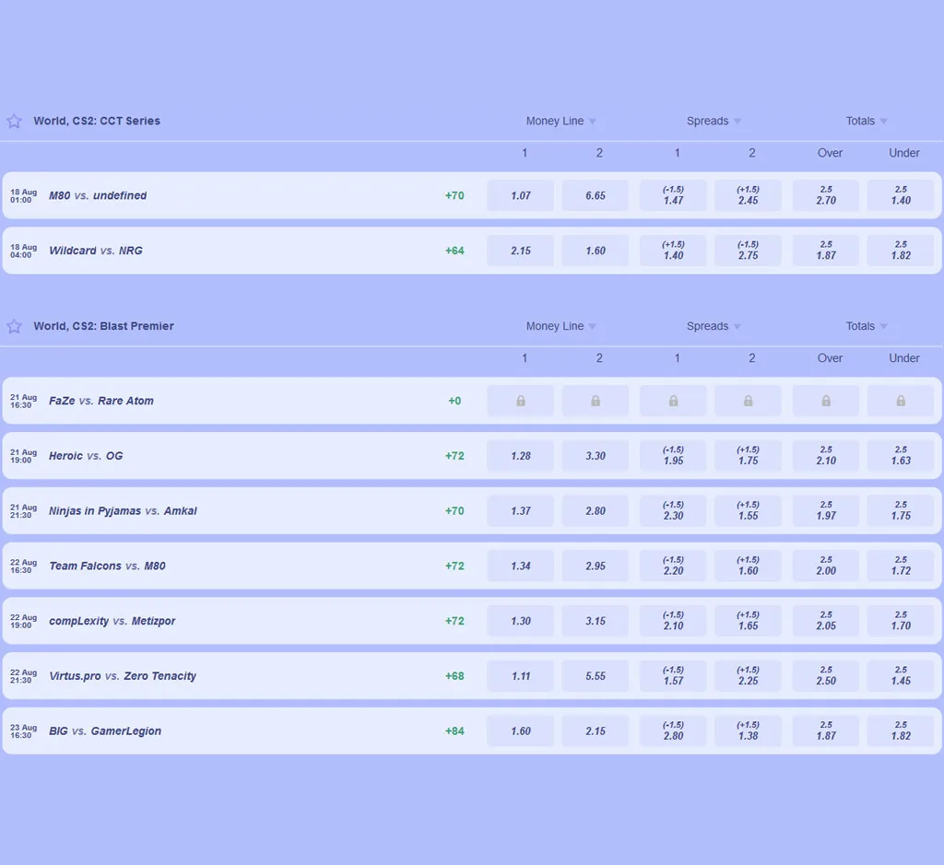The width and height of the screenshot is (944, 865).
Task: Bet OG money line at 3.30
Action: coord(596,456)
